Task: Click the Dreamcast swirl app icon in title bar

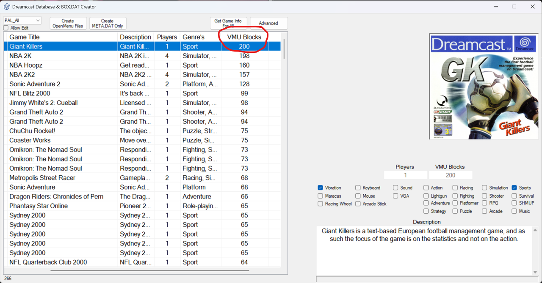Action: point(7,7)
